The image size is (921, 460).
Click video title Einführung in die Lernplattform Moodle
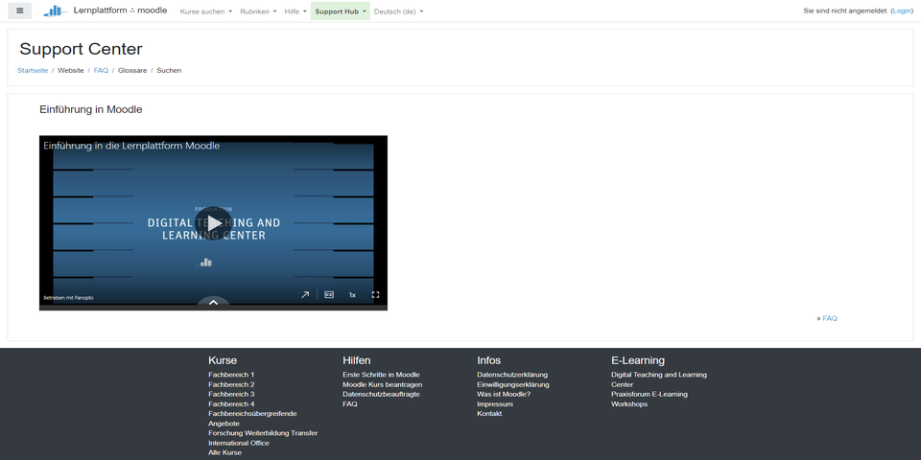(x=131, y=146)
